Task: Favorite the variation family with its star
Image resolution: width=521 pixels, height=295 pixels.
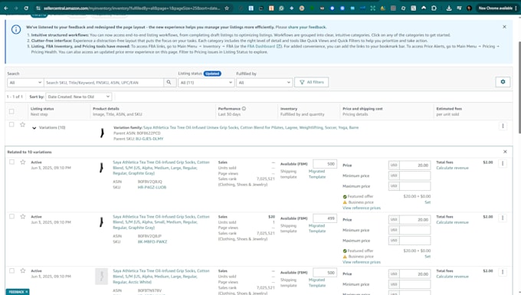Action: click(x=22, y=125)
